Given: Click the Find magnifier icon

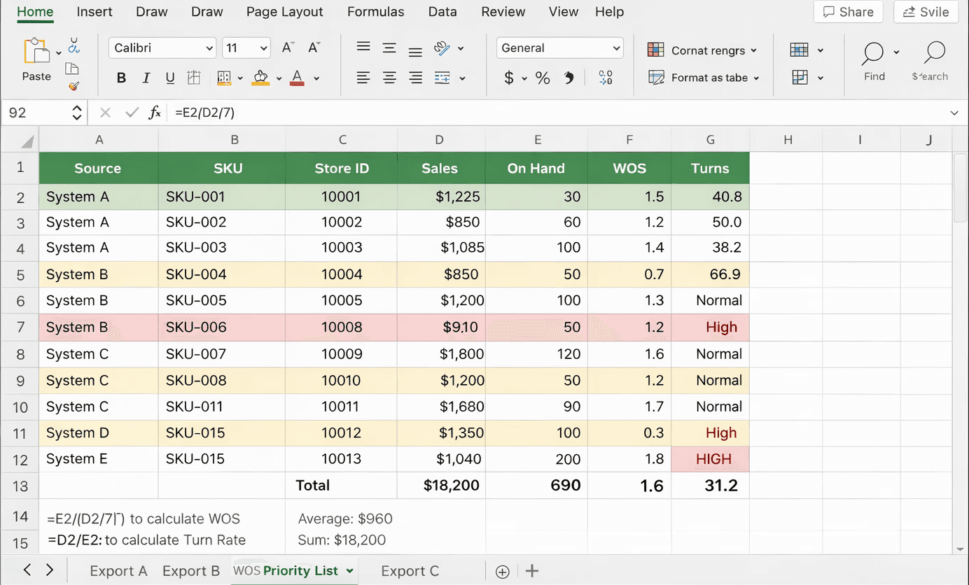Looking at the screenshot, I should click(x=873, y=52).
